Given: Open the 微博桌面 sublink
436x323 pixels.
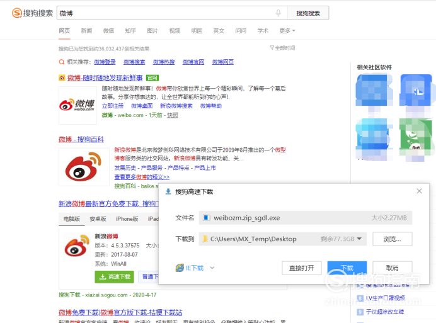Looking at the screenshot, I should point(142,106).
